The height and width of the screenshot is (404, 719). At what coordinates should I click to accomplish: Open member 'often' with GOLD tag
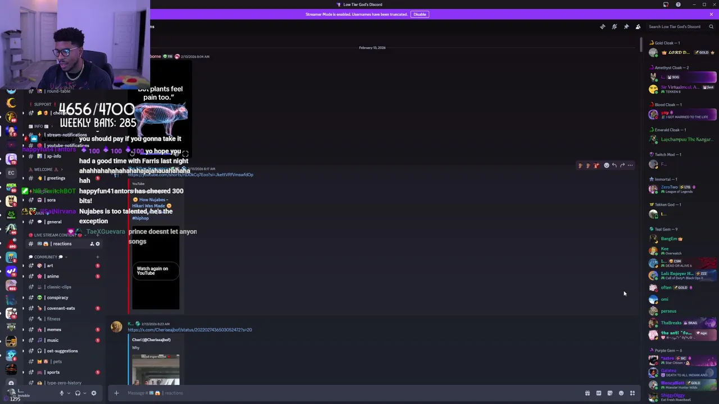click(682, 287)
